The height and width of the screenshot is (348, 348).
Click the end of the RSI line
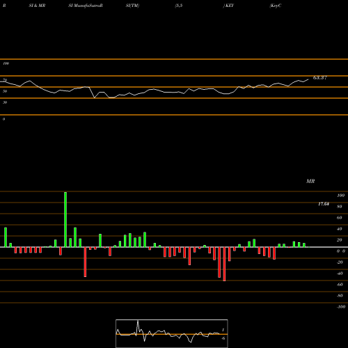(308, 79)
